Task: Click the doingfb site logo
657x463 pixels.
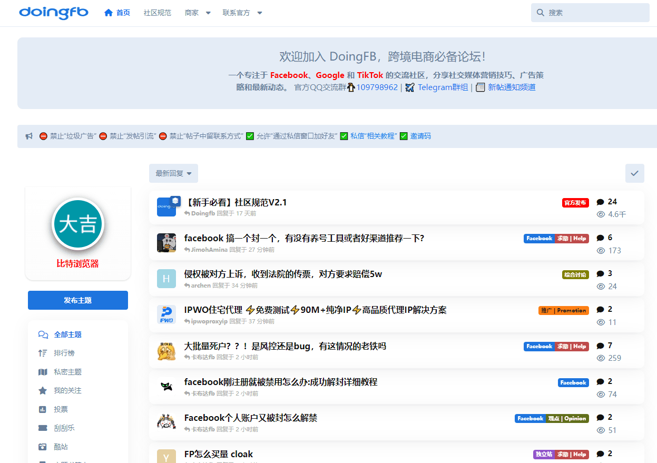Action: point(54,12)
